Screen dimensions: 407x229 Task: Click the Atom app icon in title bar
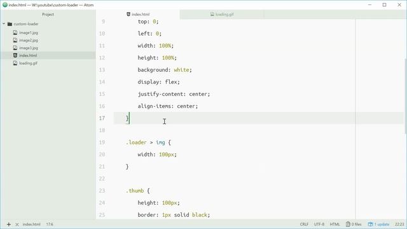click(5, 5)
